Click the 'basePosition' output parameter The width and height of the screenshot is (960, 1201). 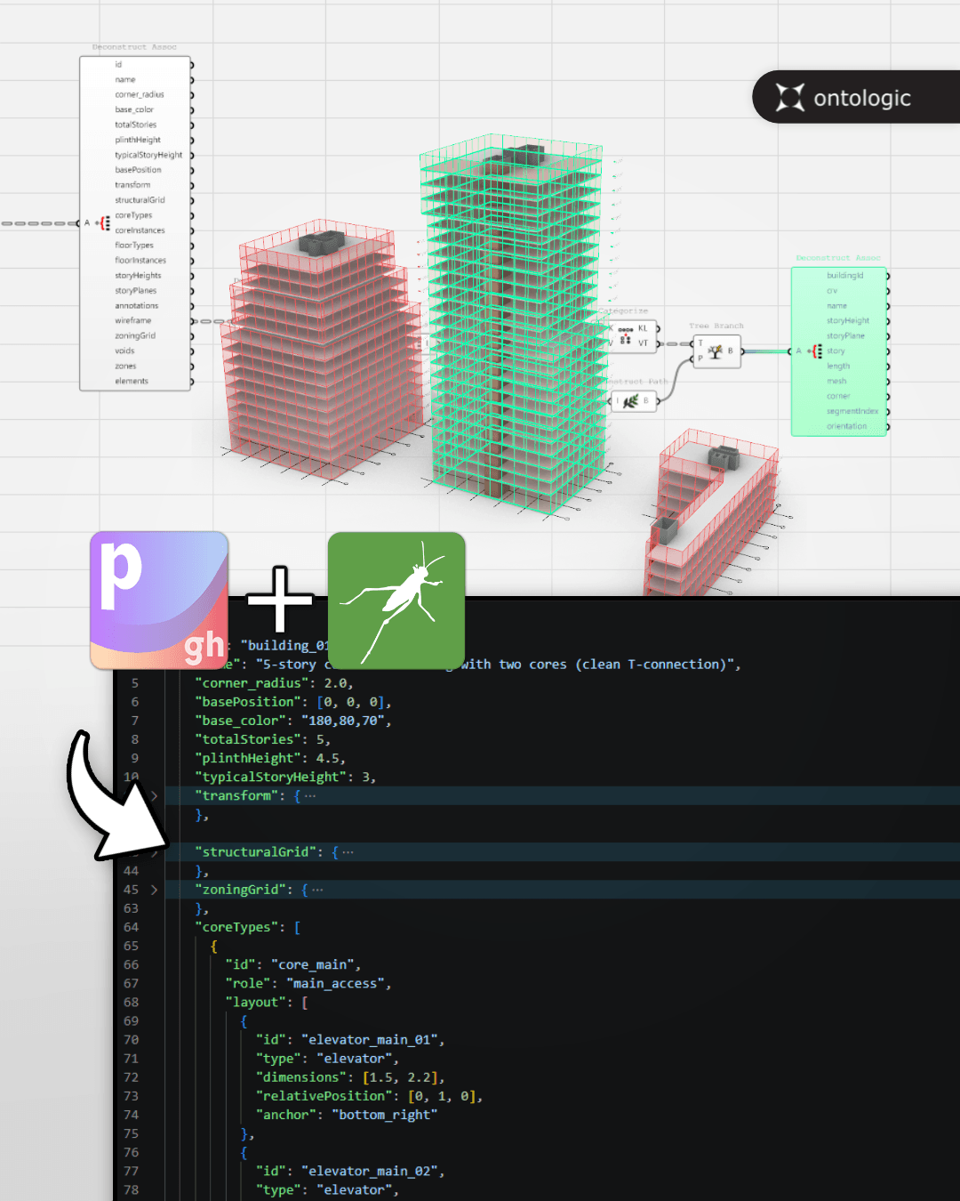pyautogui.click(x=138, y=170)
